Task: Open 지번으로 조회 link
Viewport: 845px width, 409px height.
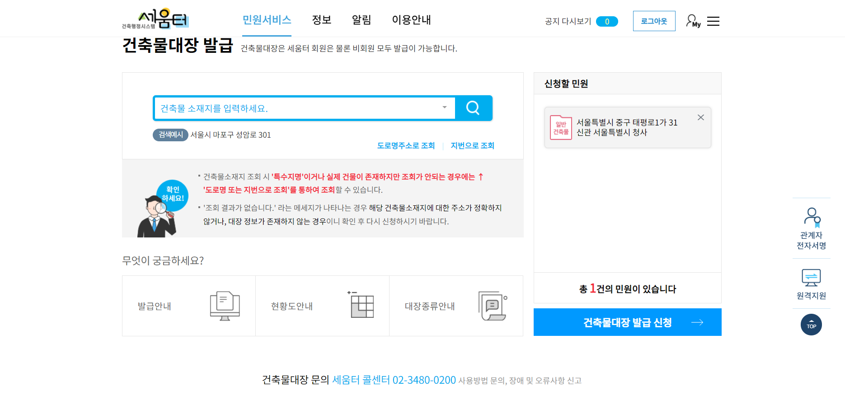Action: pos(472,145)
